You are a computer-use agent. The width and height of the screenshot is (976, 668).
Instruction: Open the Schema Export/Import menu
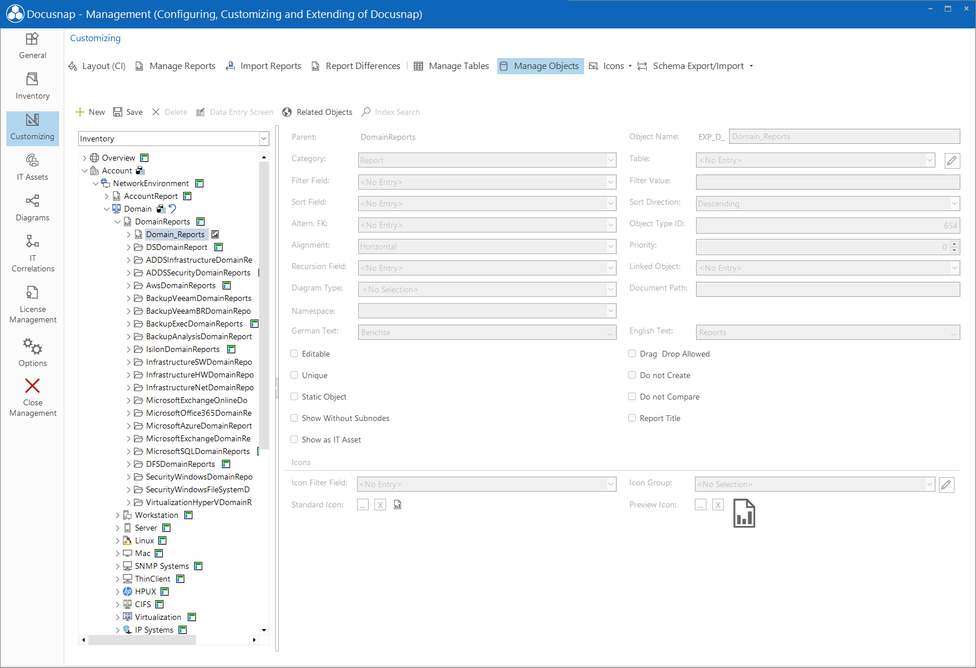(x=695, y=66)
